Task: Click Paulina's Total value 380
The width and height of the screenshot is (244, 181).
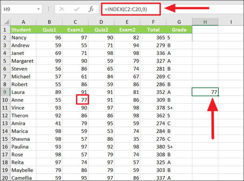Action: click(153, 146)
